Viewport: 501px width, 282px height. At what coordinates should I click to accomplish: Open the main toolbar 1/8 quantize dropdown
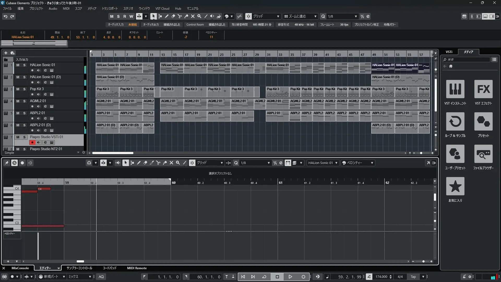click(356, 16)
